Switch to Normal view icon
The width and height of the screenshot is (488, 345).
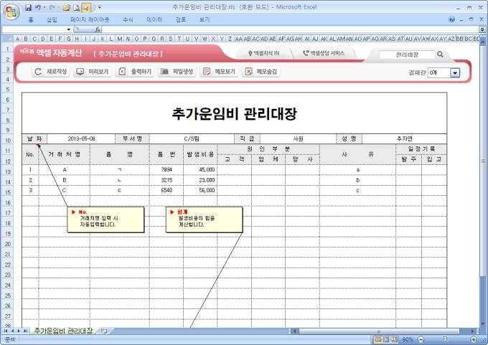tap(377, 339)
